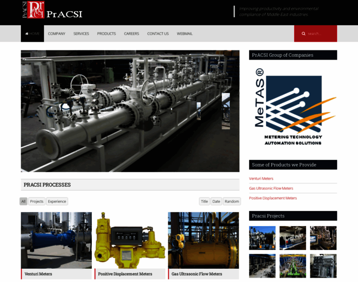Sort items by Date
The height and width of the screenshot is (282, 358).
point(216,201)
